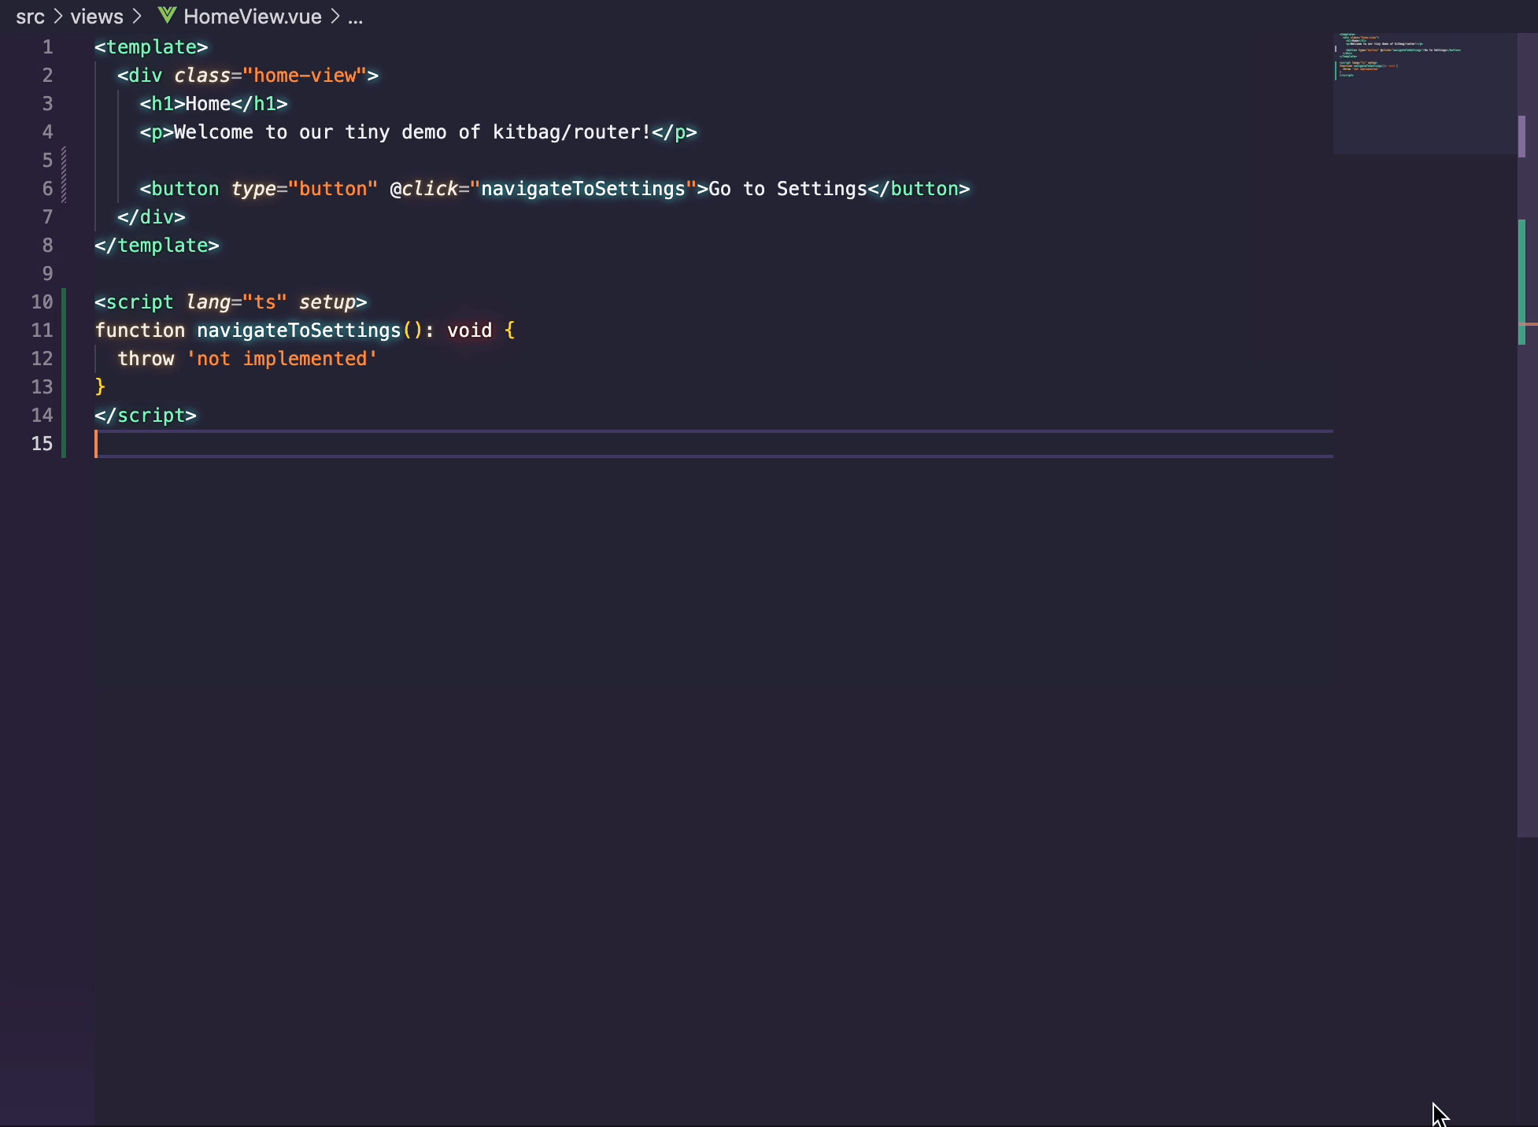Click the script setup tag on line 10

[231, 301]
